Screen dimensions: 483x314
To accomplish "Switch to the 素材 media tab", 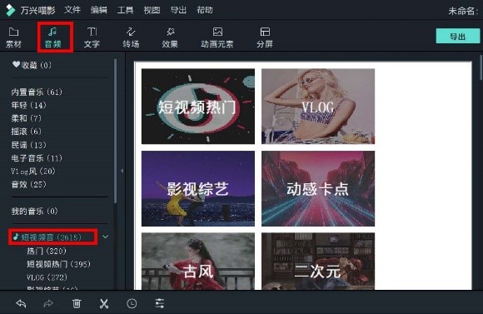I will (x=13, y=37).
